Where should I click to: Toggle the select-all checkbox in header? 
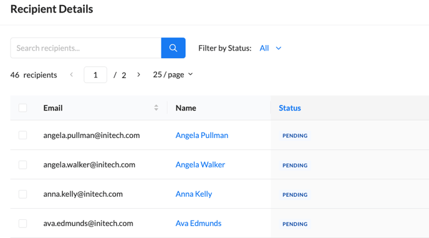tap(22, 108)
